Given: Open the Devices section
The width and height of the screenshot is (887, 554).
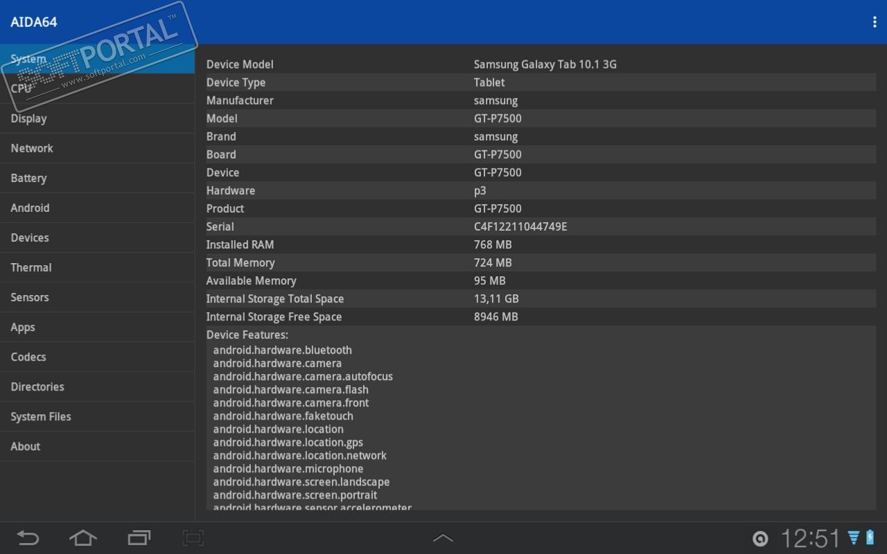Looking at the screenshot, I should pyautogui.click(x=97, y=238).
